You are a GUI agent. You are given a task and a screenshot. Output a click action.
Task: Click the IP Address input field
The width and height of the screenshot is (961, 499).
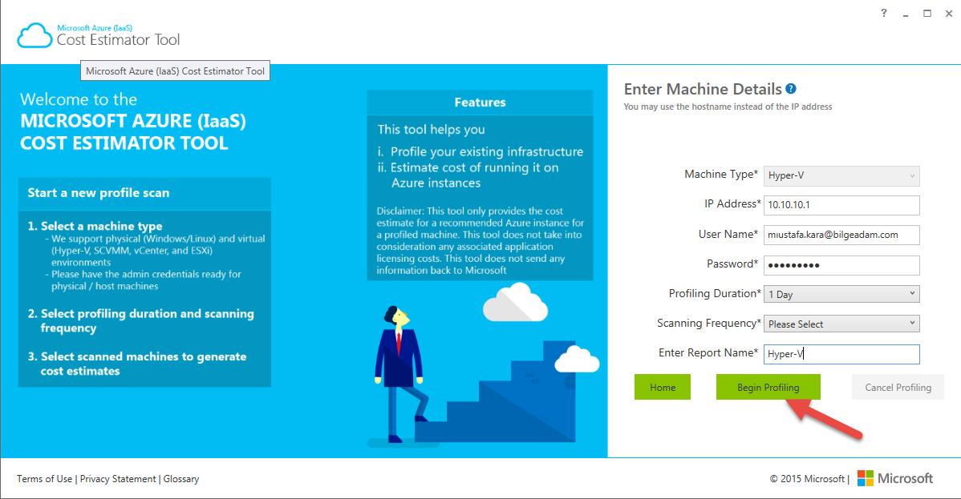pyautogui.click(x=841, y=205)
